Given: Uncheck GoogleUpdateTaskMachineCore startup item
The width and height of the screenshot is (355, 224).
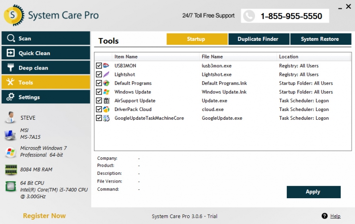Looking at the screenshot, I should 99,118.
